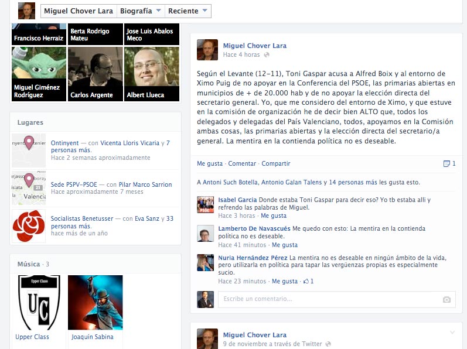The width and height of the screenshot is (467, 349).
Task: Open Antoni Such Botella profile link
Action: (230, 182)
